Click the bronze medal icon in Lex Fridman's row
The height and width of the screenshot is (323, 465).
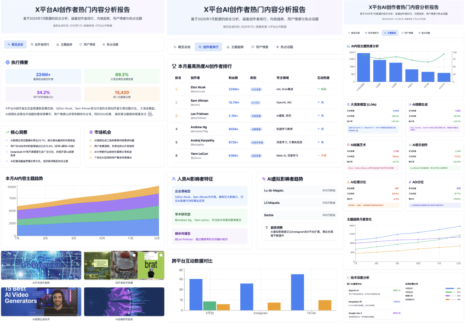pyautogui.click(x=177, y=116)
